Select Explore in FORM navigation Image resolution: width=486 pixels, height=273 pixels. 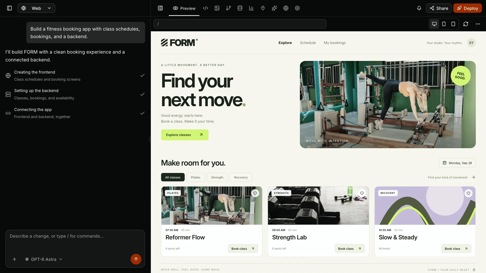coord(285,43)
